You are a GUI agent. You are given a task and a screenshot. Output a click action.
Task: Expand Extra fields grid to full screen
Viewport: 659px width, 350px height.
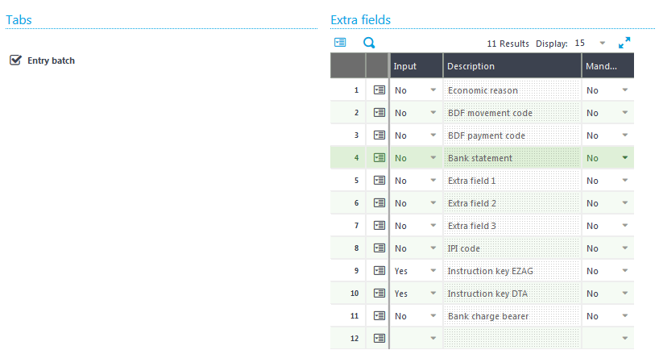[x=624, y=43]
